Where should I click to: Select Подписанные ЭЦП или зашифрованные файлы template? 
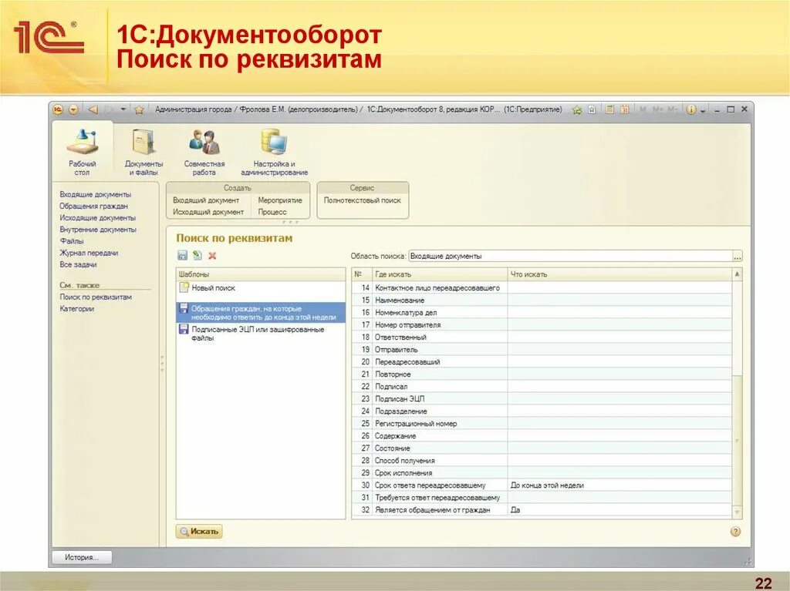click(x=261, y=333)
